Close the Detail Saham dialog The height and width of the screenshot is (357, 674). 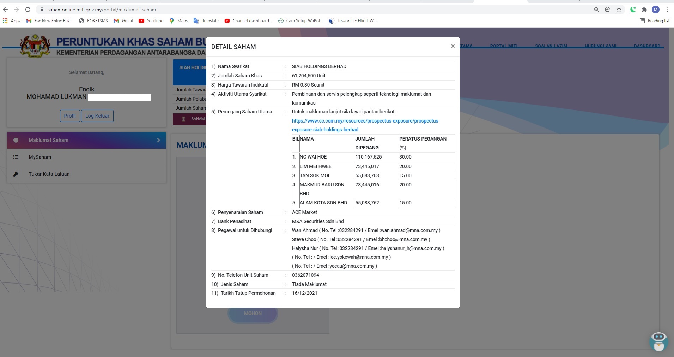coord(453,46)
